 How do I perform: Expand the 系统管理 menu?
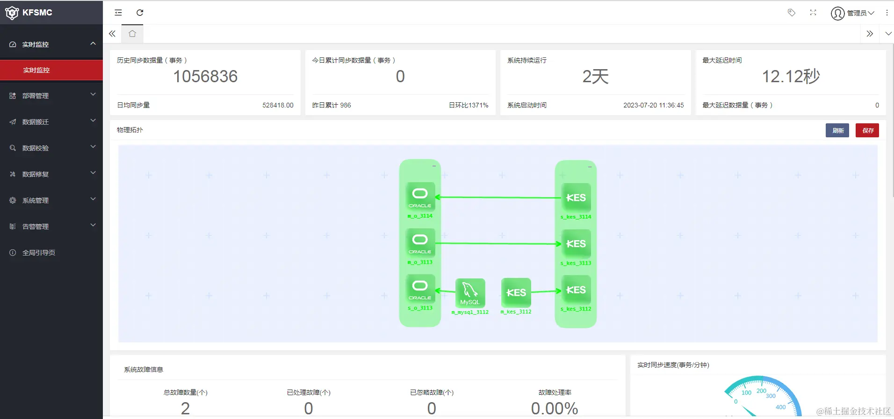point(51,200)
